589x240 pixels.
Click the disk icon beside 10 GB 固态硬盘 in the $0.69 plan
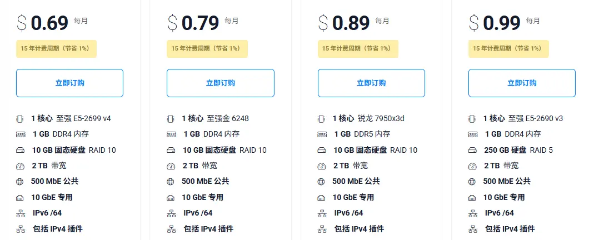click(x=21, y=150)
